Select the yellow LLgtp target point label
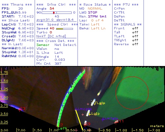Image resolution: width=165 pixels, height=132 pixels. [x=94, y=114]
